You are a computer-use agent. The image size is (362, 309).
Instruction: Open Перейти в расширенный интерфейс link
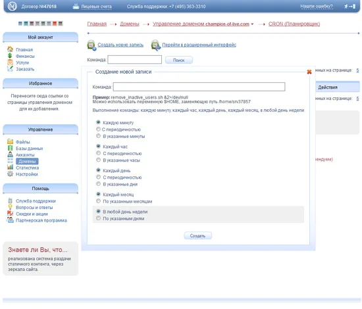point(199,45)
